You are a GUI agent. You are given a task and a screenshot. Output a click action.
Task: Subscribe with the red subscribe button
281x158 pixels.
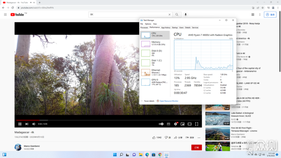[197, 147]
